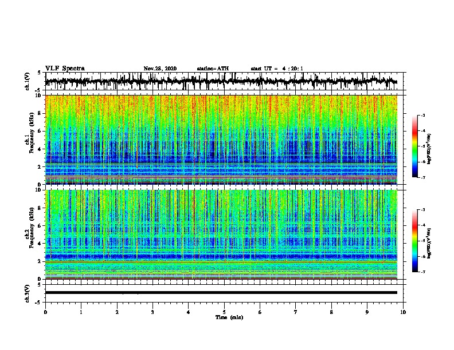Viewport: 454px width, 350px height.
Task: Click the date 'Nov.28, 2020'
Action: (x=160, y=69)
